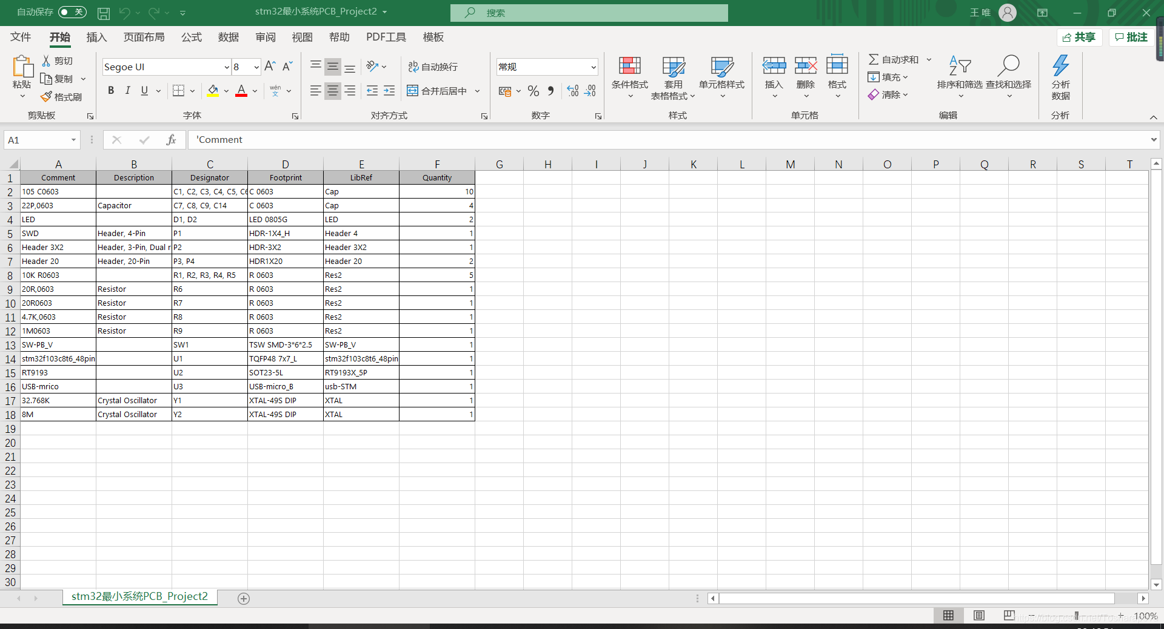The image size is (1164, 629).
Task: Apply underline formatting
Action: coord(144,91)
